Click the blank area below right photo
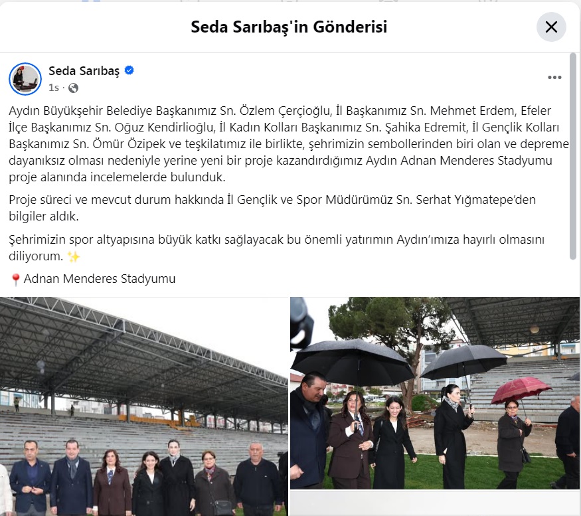Screen dimensions: 581x516 point(435,503)
